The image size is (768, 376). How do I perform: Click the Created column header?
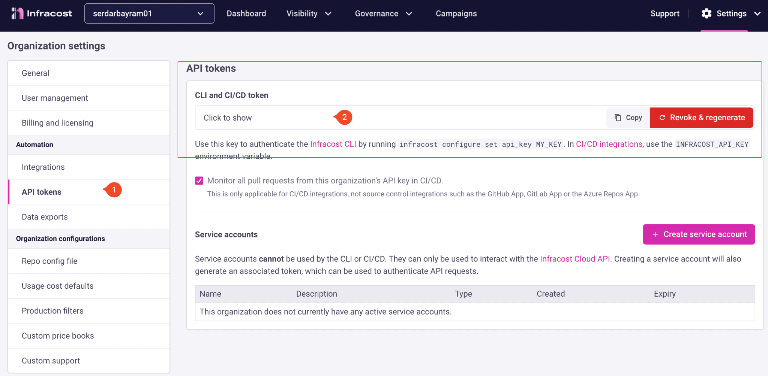click(550, 294)
